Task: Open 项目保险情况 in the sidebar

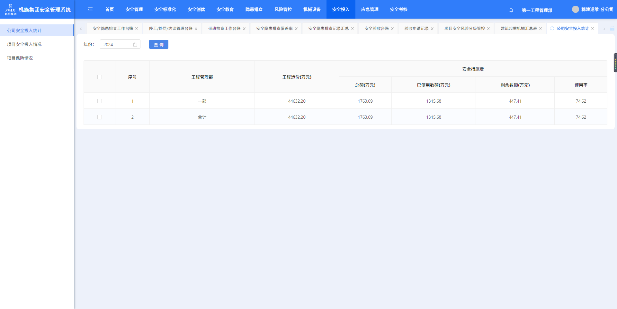Action: [20, 58]
